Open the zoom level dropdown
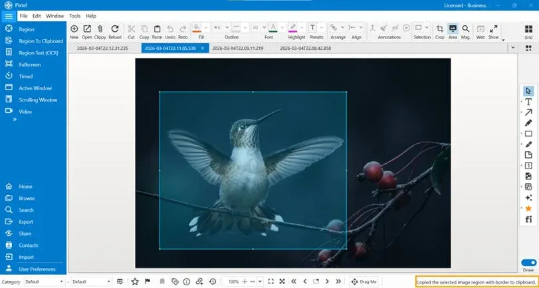The height and width of the screenshot is (288, 539). [260, 281]
